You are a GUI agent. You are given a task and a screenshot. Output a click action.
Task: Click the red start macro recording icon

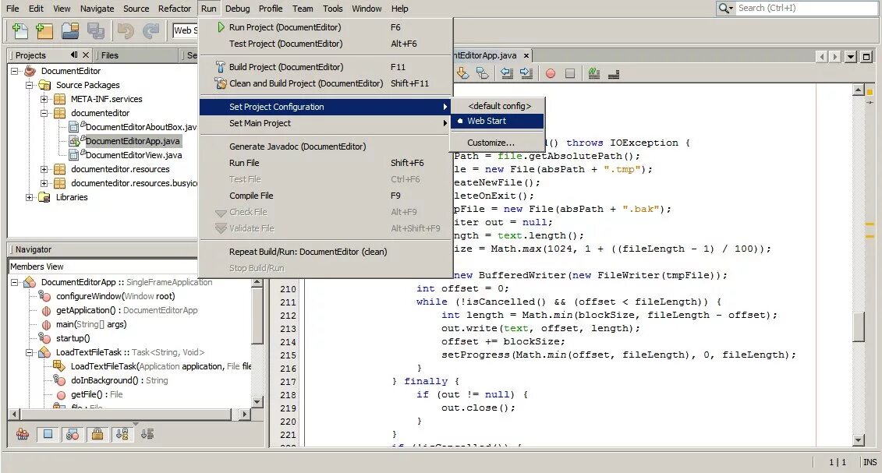tap(551, 73)
